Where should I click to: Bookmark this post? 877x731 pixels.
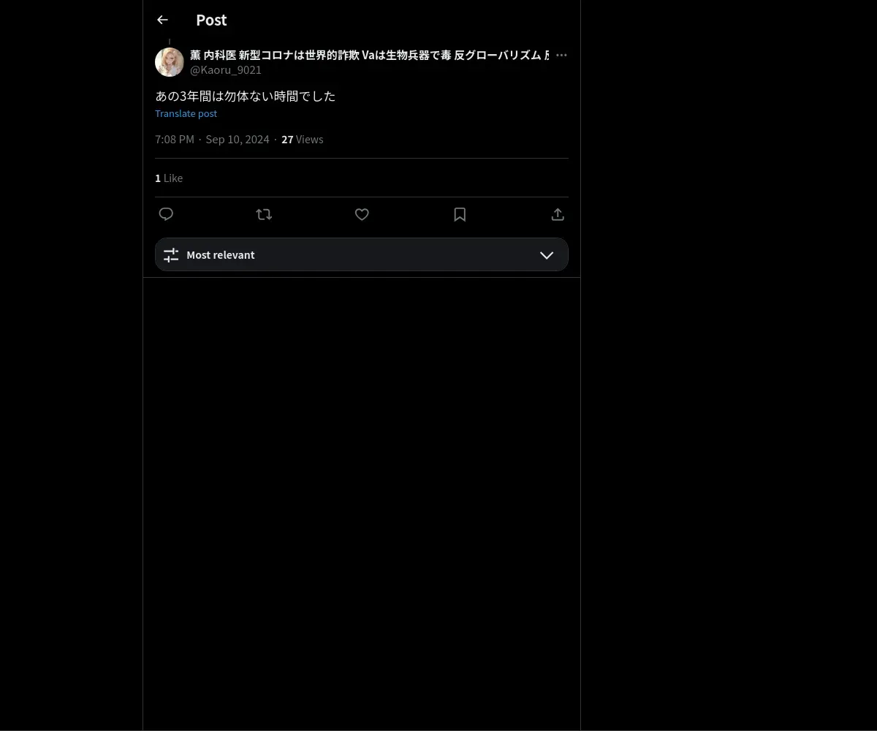click(x=460, y=214)
